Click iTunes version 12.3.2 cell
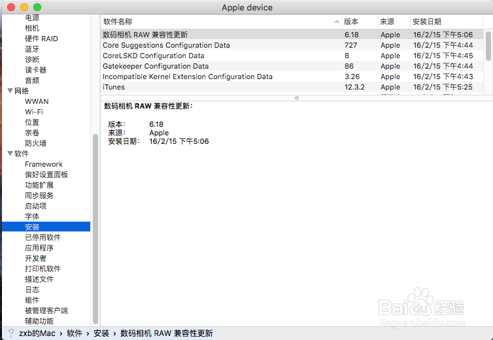Screen dimensions: 493x340 [x=354, y=87]
